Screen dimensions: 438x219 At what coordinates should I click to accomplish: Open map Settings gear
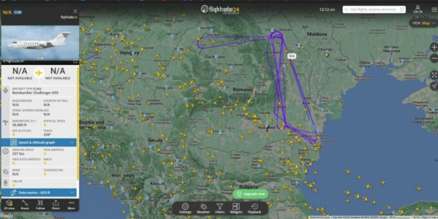185,208
